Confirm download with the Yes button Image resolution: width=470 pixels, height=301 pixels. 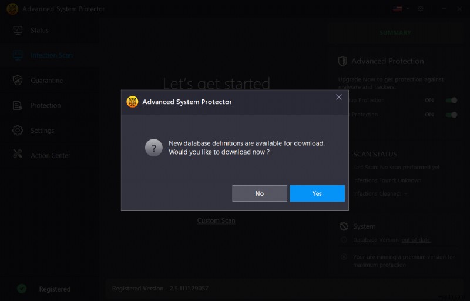[317, 193]
